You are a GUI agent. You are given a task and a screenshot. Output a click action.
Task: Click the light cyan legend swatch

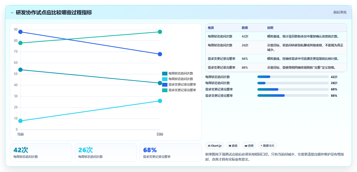(165, 79)
